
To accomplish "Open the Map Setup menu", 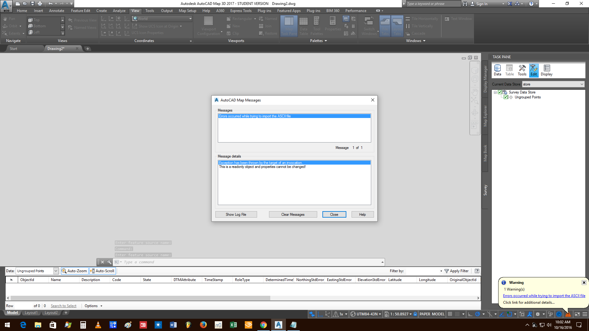I will click(x=187, y=10).
